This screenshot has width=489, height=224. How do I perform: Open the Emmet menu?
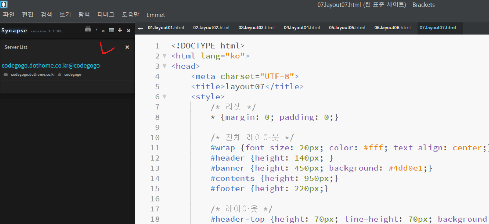(156, 15)
